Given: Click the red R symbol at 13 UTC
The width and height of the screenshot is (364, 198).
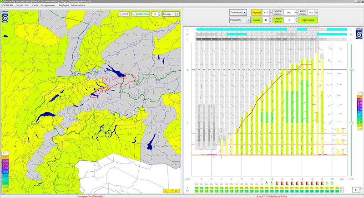Looking at the screenshot, I should [282, 184].
